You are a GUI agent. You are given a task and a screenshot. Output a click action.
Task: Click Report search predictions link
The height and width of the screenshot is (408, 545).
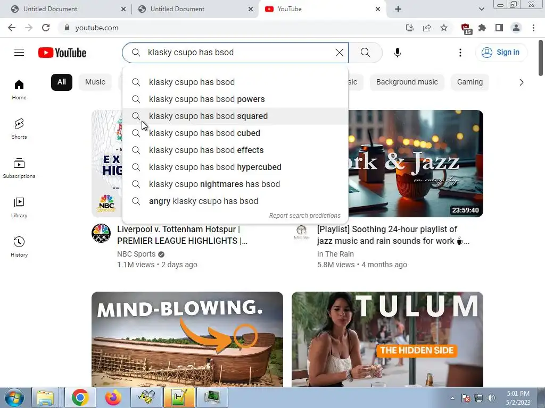pos(304,216)
